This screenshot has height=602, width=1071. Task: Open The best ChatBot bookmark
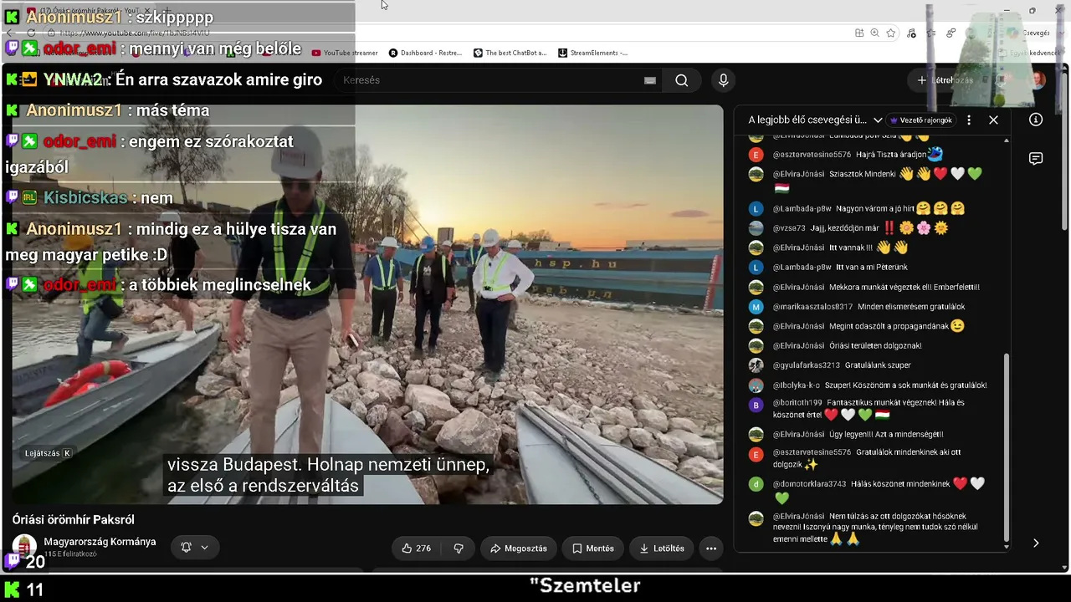510,53
